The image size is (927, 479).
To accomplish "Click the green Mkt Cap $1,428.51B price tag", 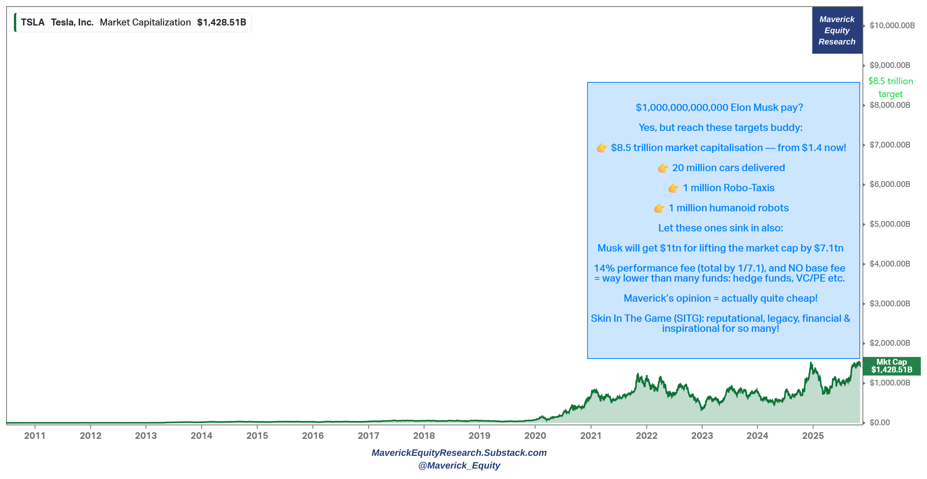I will (x=891, y=366).
